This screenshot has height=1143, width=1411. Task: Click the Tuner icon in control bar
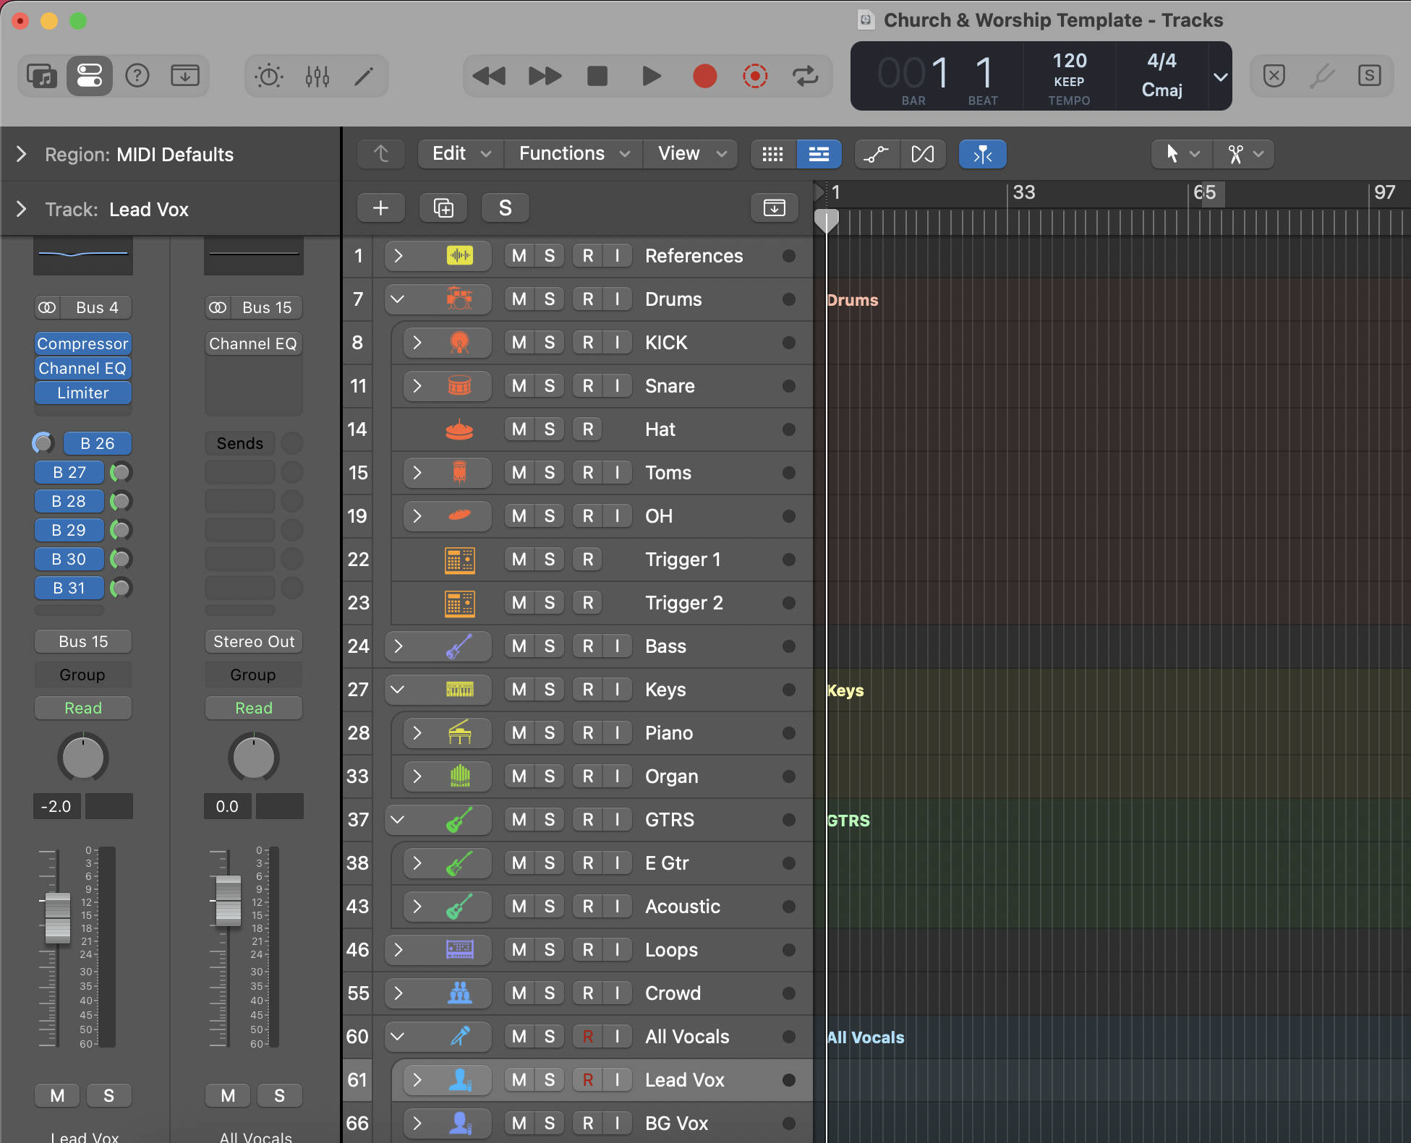coord(1322,76)
